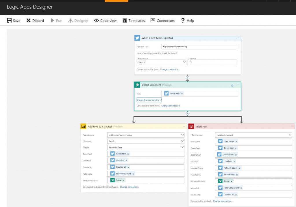The height and width of the screenshot is (207, 296).
Task: Switch to Designer view
Action: 78,20
